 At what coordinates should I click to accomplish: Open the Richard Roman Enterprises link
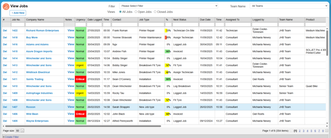point(42,30)
